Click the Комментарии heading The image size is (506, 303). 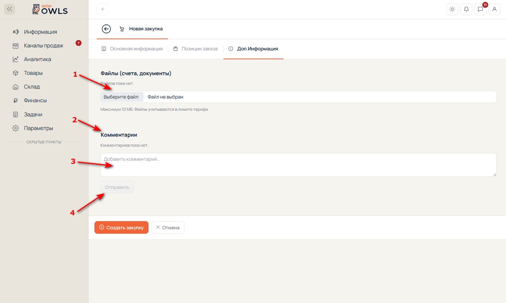(x=119, y=135)
